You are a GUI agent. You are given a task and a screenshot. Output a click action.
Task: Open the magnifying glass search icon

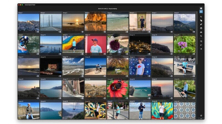point(201,36)
